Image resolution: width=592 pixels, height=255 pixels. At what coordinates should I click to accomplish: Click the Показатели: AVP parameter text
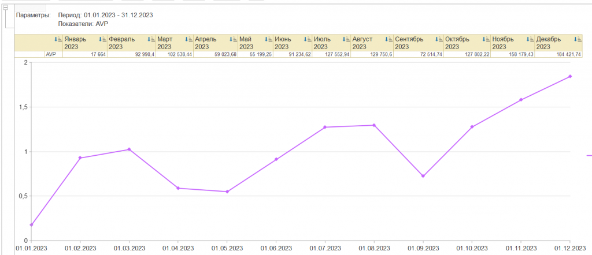click(83, 24)
